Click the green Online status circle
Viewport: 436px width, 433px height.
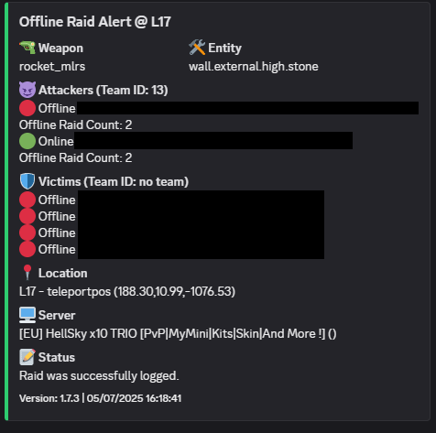tap(27, 141)
